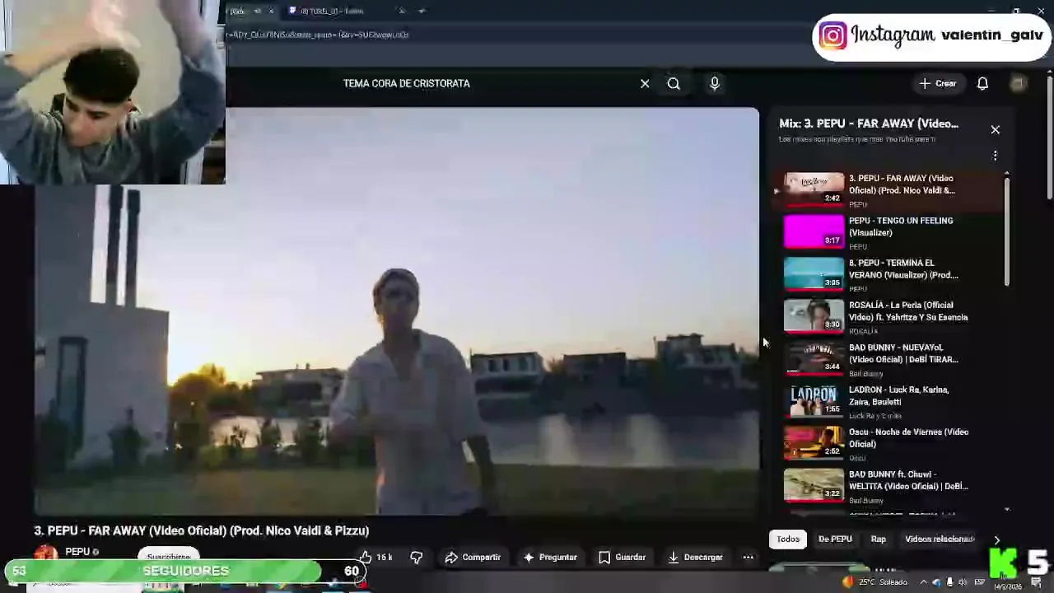Open the account avatar menu
The image size is (1054, 593).
point(1019,83)
